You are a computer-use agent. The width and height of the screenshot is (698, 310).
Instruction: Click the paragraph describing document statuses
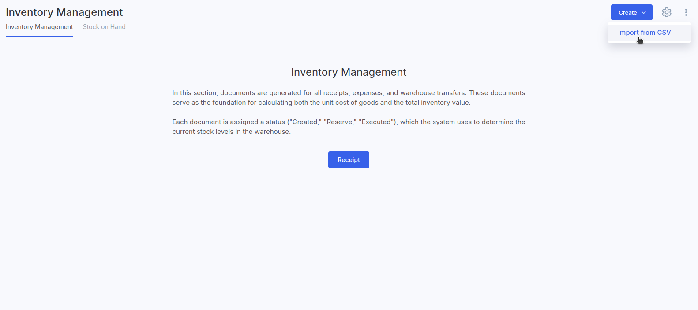(x=349, y=127)
